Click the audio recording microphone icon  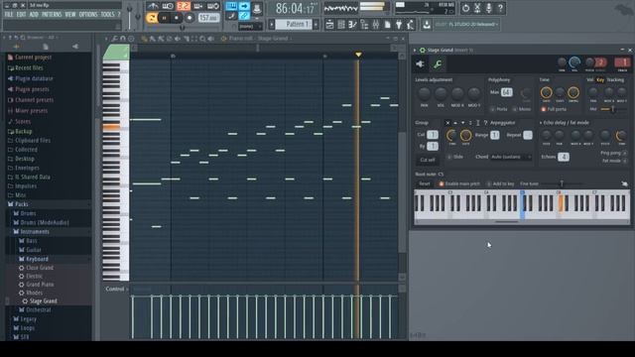pos(489,8)
